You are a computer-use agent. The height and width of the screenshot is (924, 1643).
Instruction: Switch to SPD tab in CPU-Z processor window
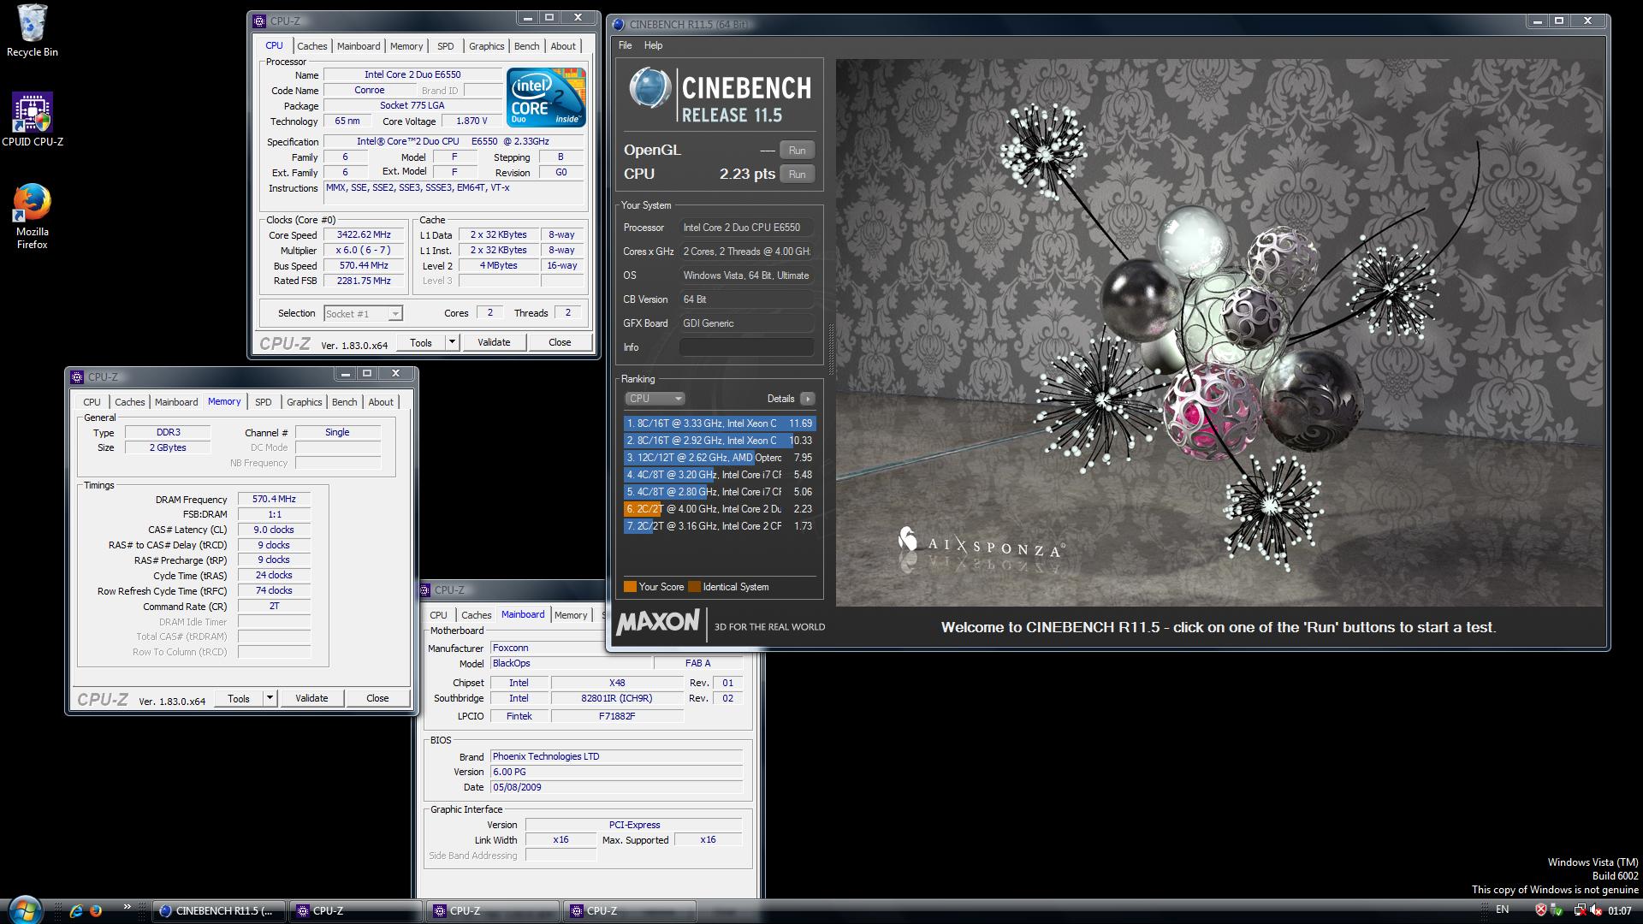[x=445, y=46]
